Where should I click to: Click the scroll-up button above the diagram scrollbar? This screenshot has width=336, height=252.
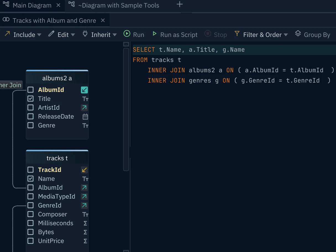pos(126,44)
